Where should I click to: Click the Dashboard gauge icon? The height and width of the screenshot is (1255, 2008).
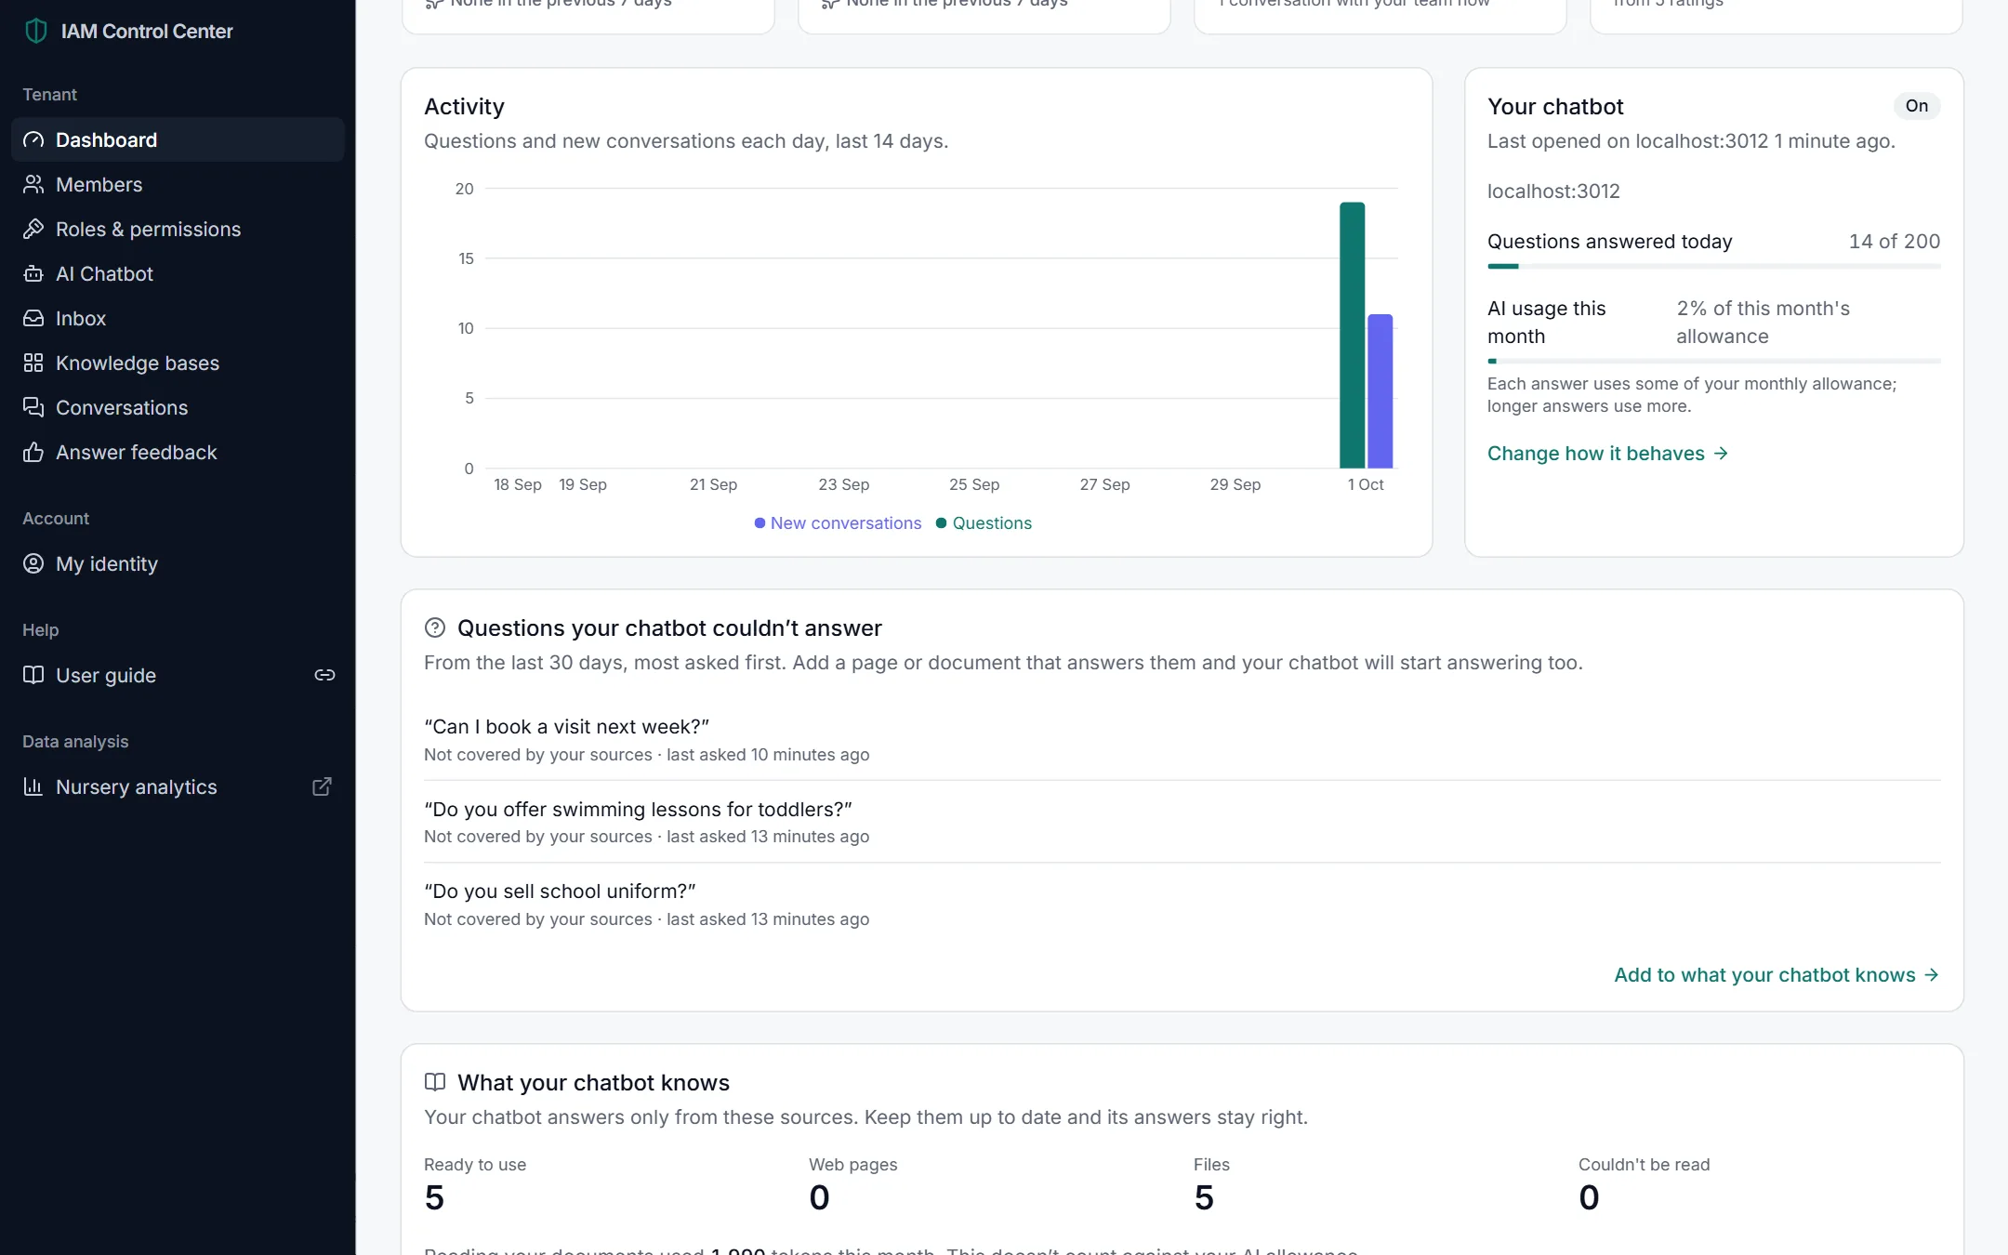tap(33, 139)
